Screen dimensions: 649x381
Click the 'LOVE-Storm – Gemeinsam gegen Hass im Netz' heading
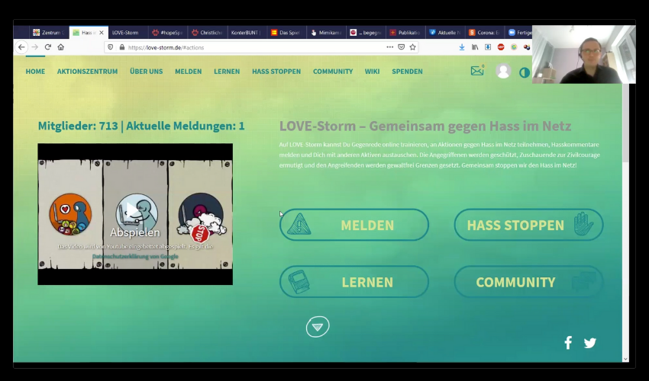pos(425,126)
